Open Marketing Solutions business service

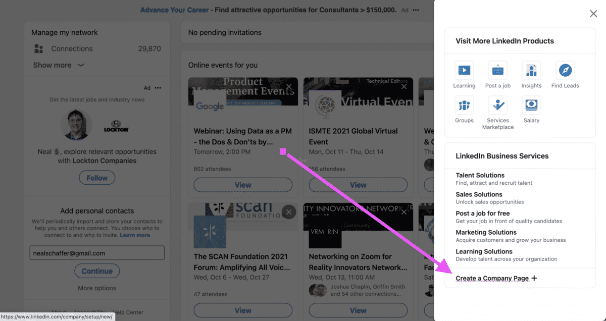[x=486, y=232]
